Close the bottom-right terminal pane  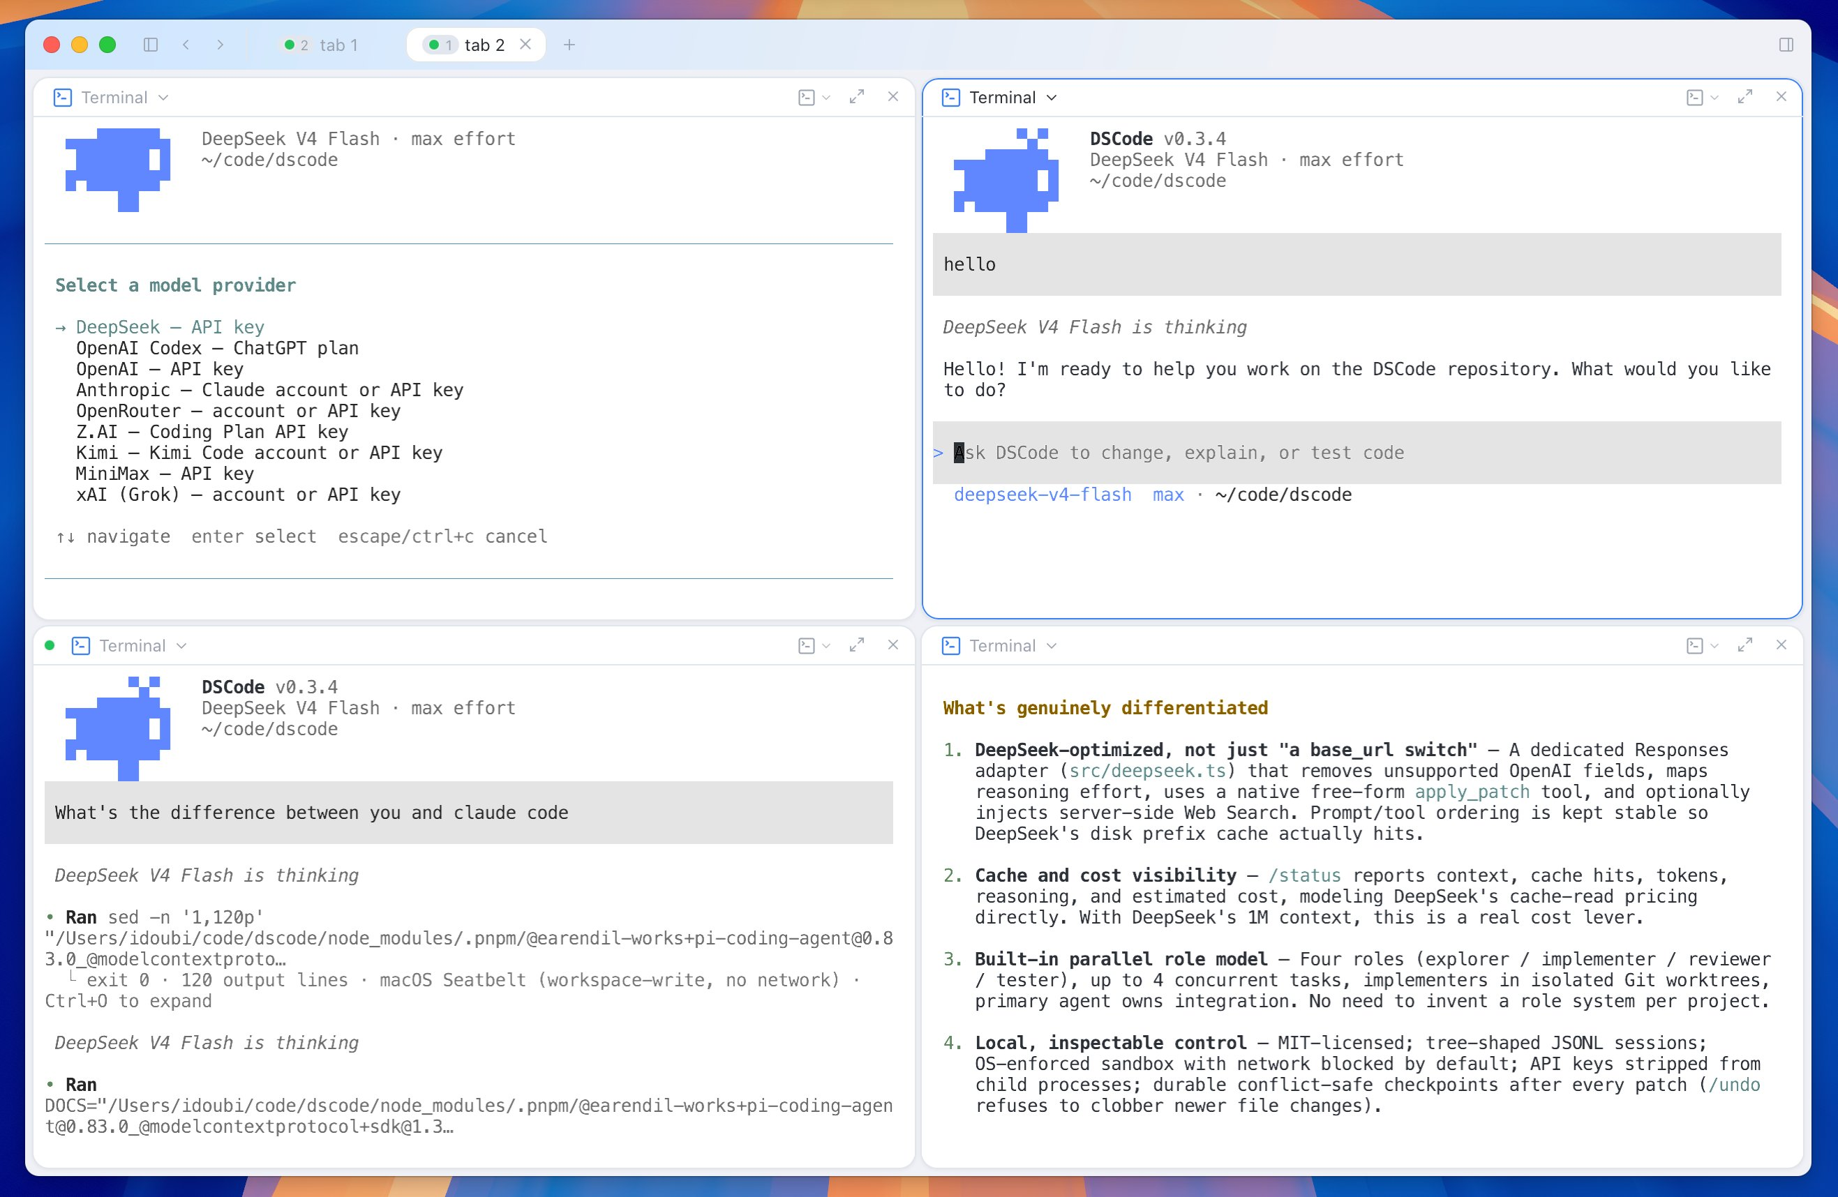click(1781, 645)
